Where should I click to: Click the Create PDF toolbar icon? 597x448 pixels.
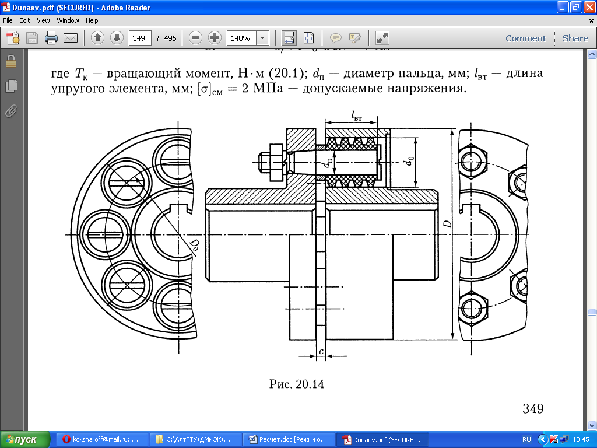tap(13, 38)
